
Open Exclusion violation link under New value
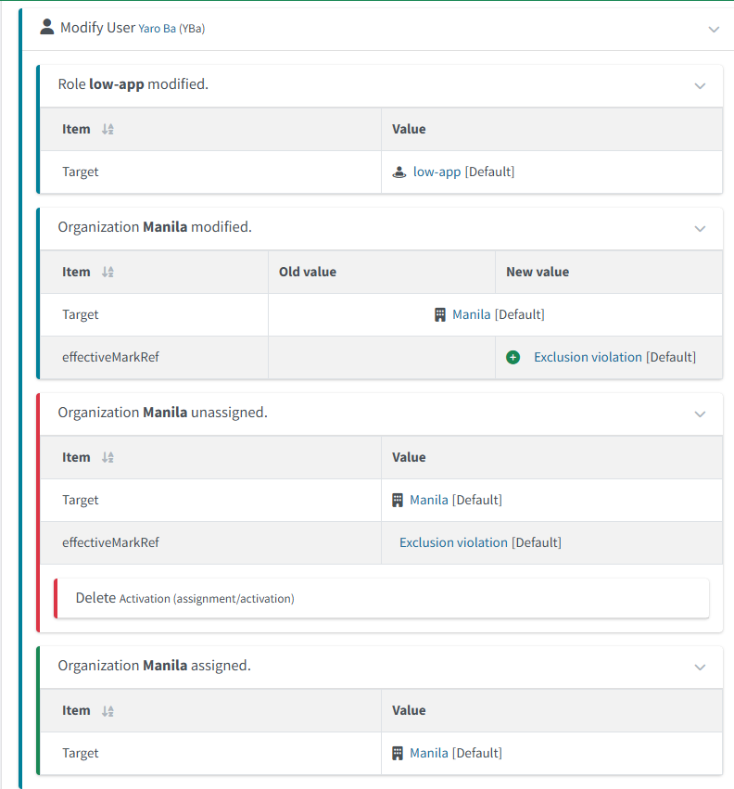(588, 358)
